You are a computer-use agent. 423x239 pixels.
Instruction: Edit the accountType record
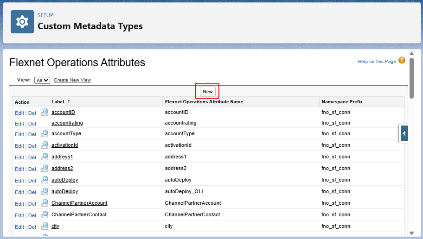click(x=19, y=134)
